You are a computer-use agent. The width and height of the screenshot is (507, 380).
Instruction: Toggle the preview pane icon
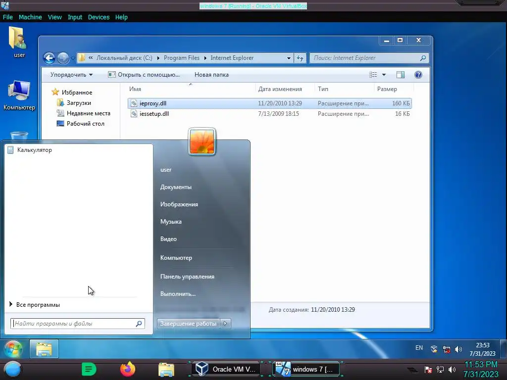click(400, 75)
